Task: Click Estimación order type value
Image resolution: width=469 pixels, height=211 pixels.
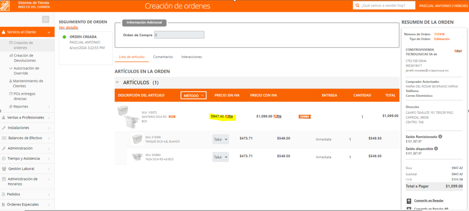Action: (x=442, y=39)
